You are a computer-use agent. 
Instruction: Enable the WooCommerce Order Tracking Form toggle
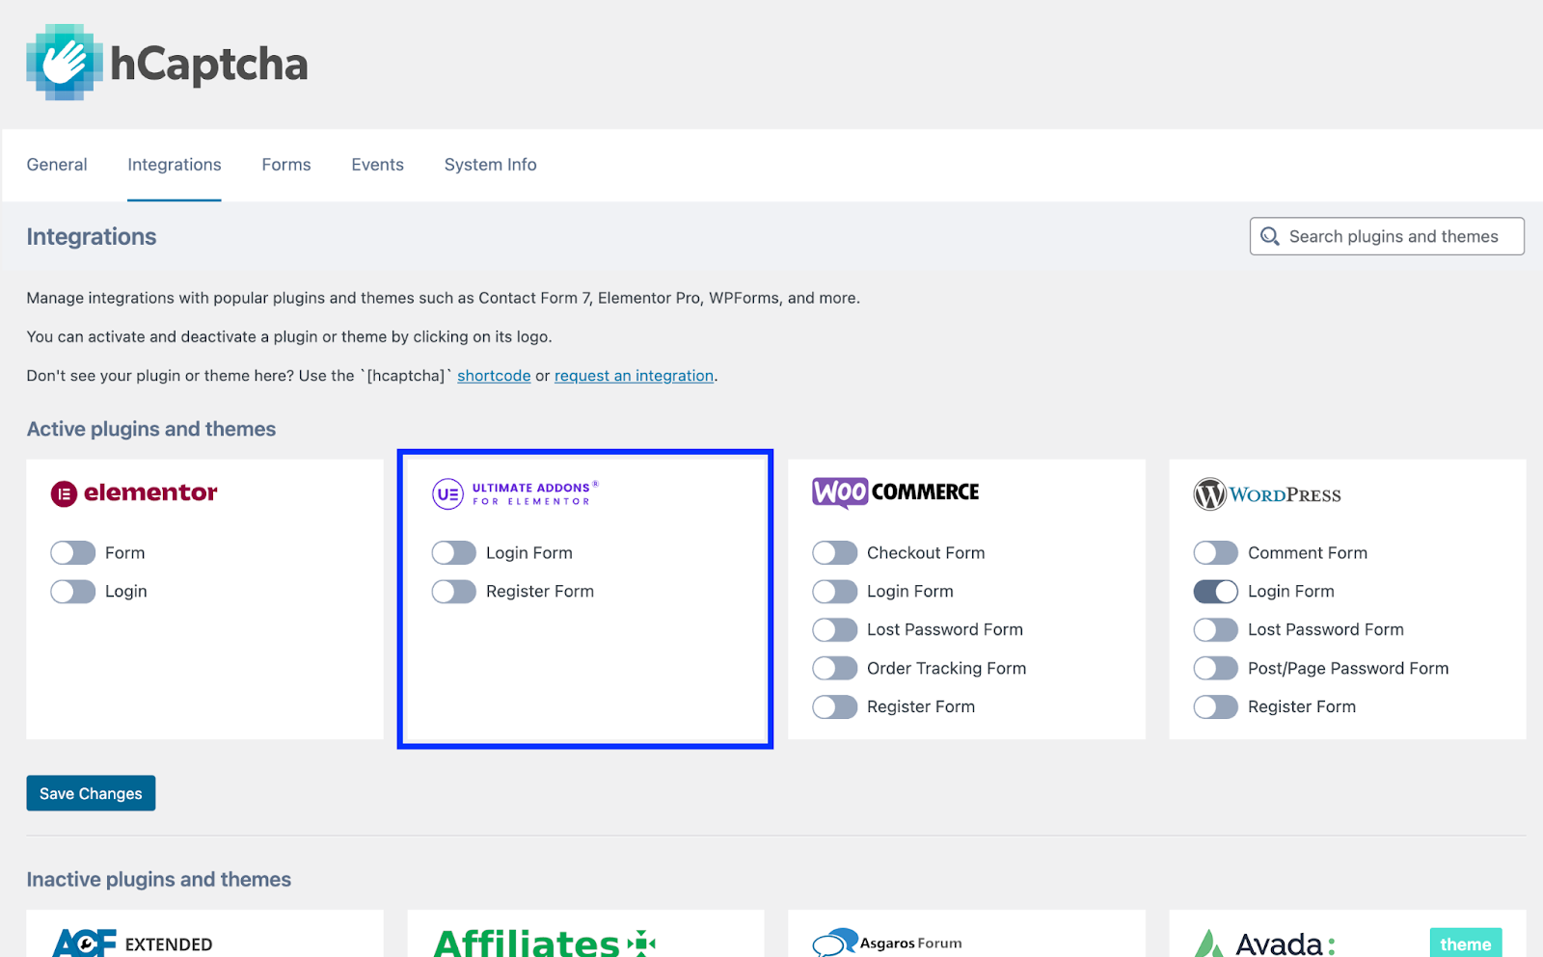(834, 668)
